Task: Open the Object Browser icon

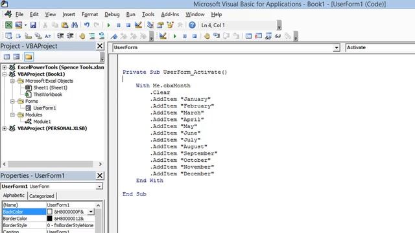Action: [x=170, y=25]
